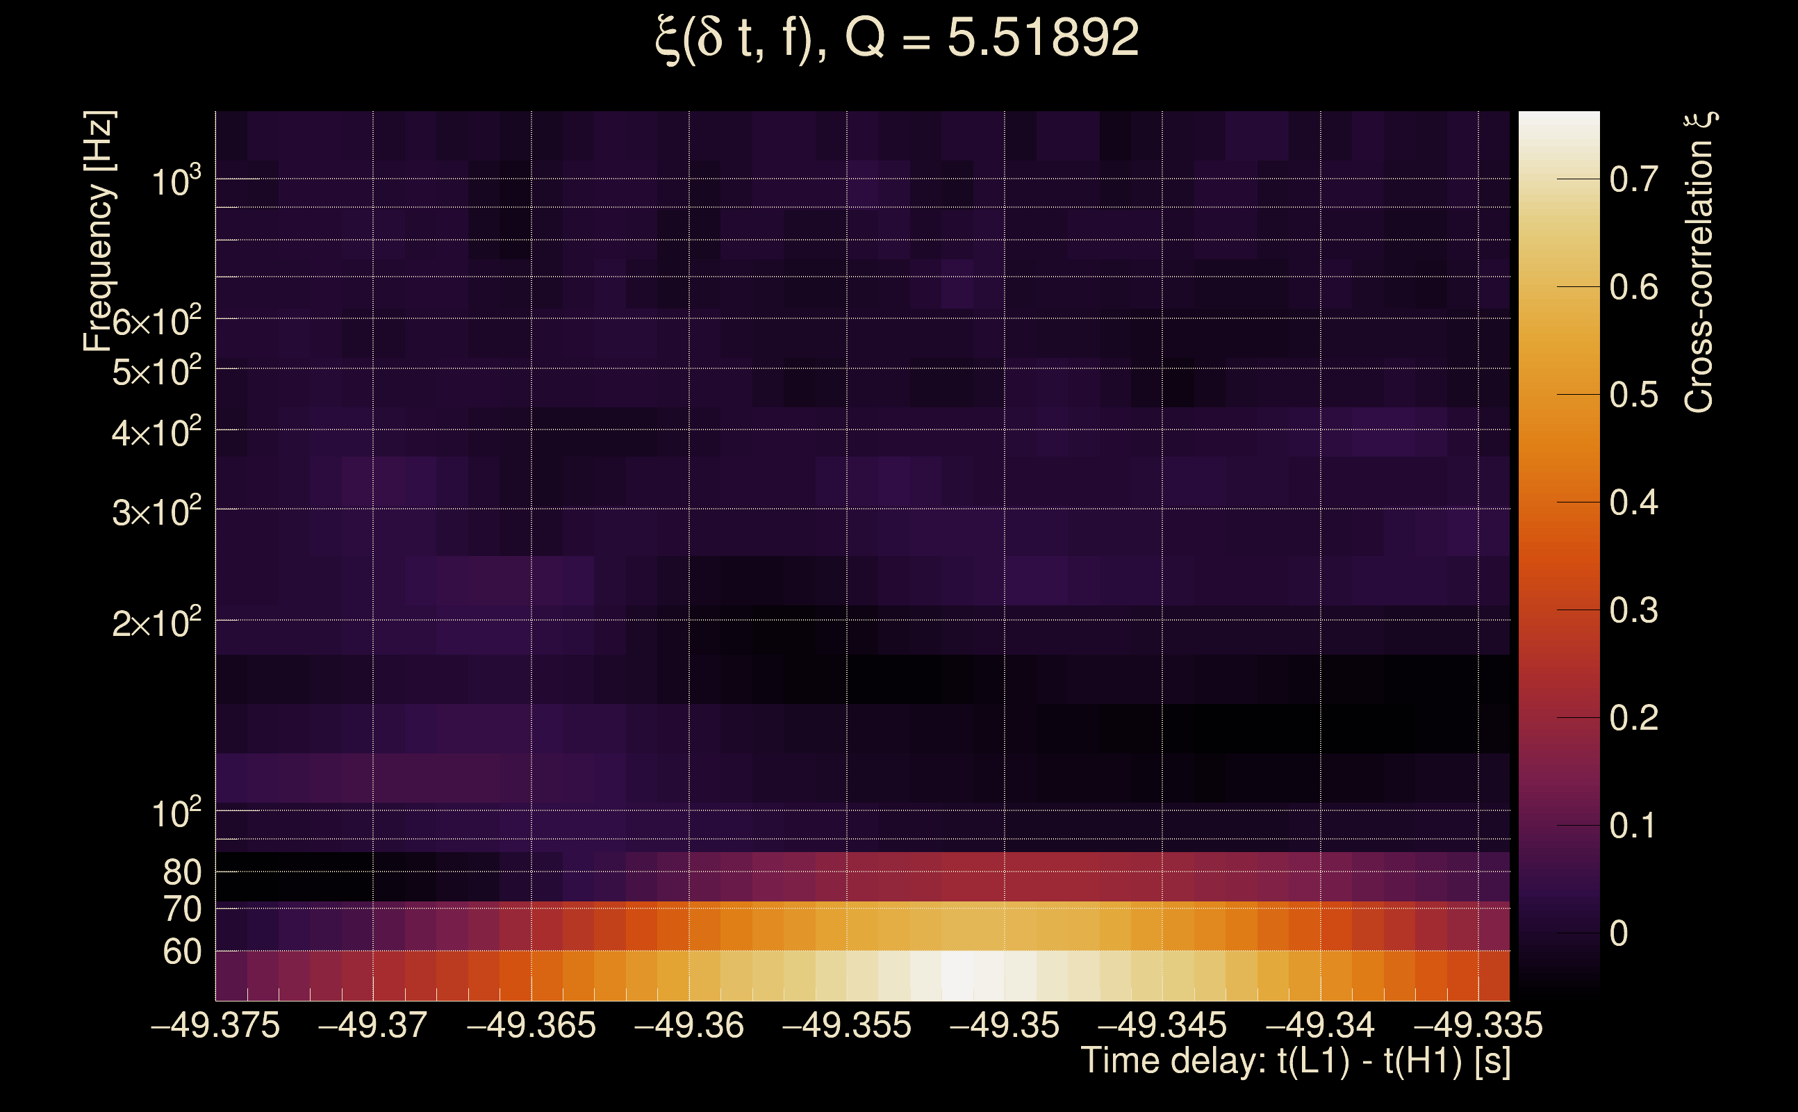Click the –49.35 x-axis tick label

click(x=1004, y=1025)
